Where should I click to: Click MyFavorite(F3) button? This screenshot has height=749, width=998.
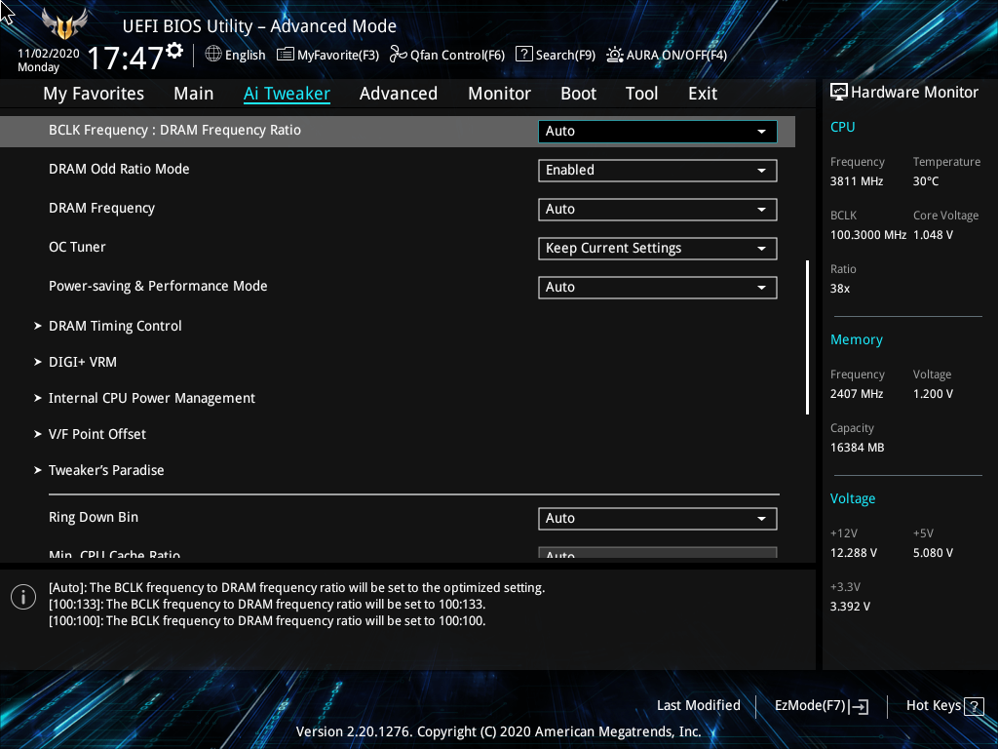(x=327, y=55)
